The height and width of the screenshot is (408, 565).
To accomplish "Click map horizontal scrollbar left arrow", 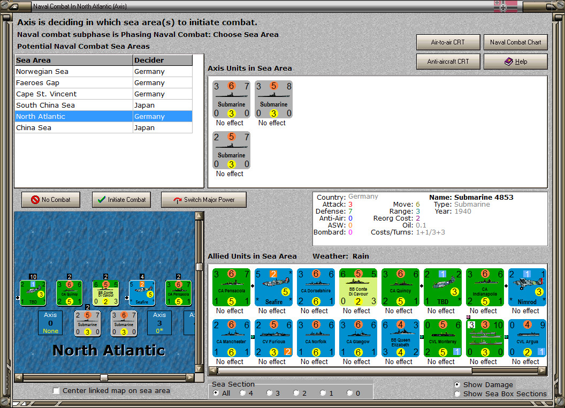I will pyautogui.click(x=19, y=377).
